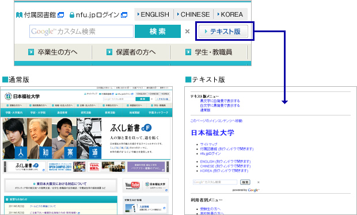Image resolution: width=357 pixels, height=215 pixels.
Task: Open nfu.jpログイン in the enlarged header
Action: pyautogui.click(x=97, y=15)
